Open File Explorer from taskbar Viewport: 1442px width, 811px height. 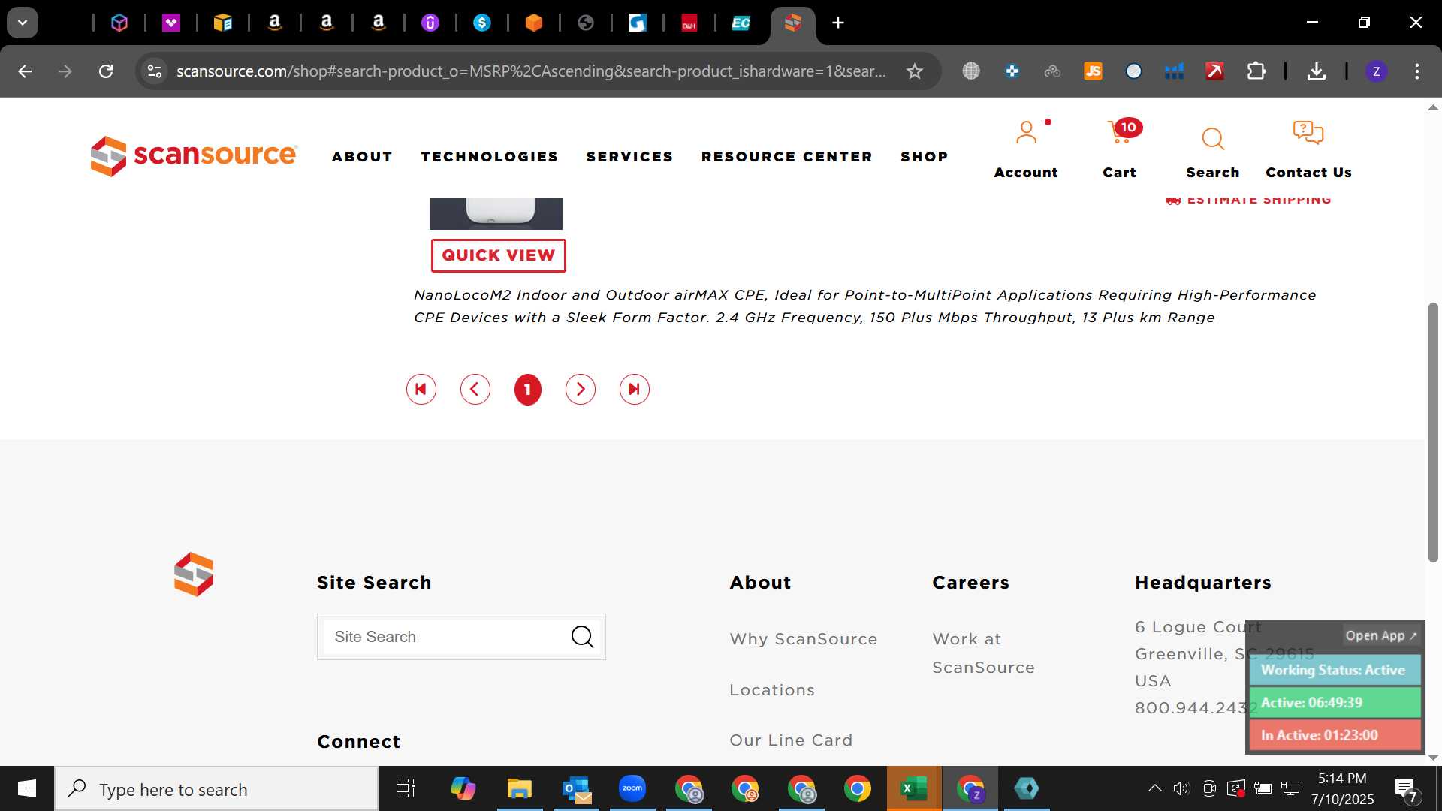519,788
